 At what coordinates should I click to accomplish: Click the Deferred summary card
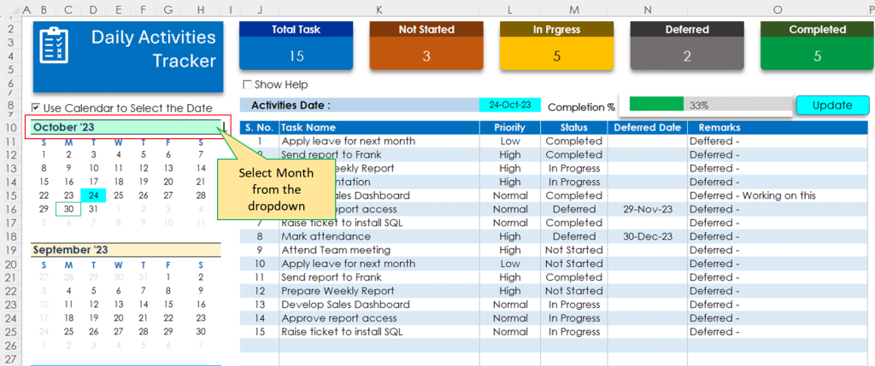click(687, 46)
